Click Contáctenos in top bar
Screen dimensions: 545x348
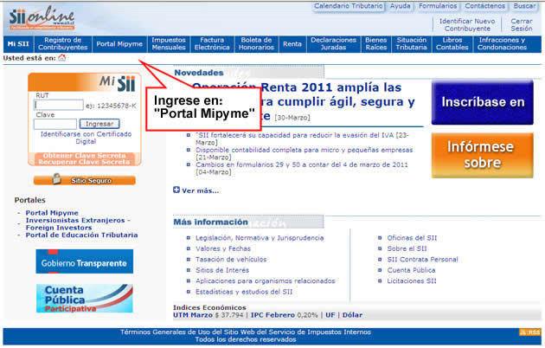pos(484,6)
